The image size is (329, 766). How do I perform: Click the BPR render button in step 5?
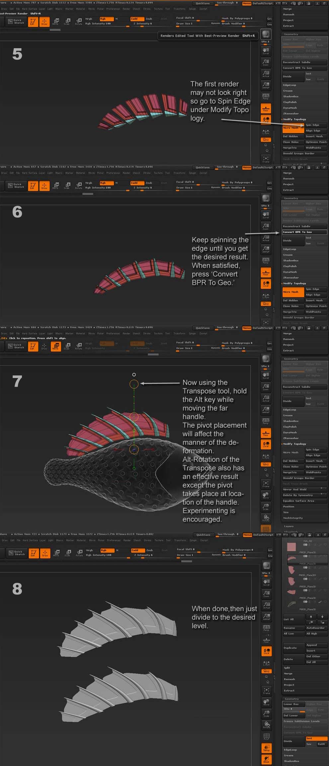[x=266, y=34]
